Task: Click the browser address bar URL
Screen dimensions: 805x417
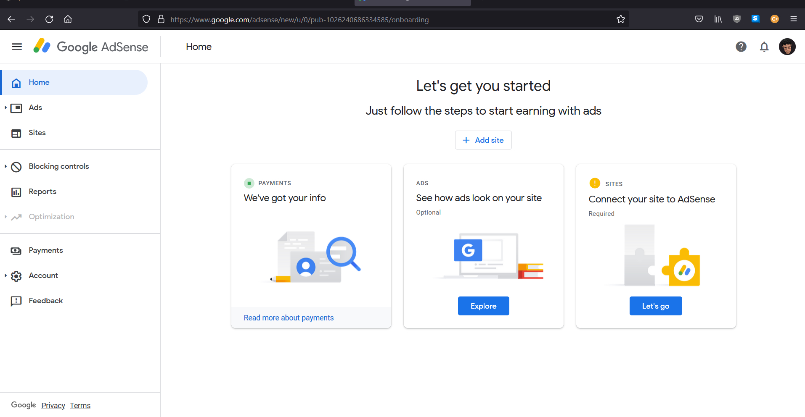Action: coord(299,20)
